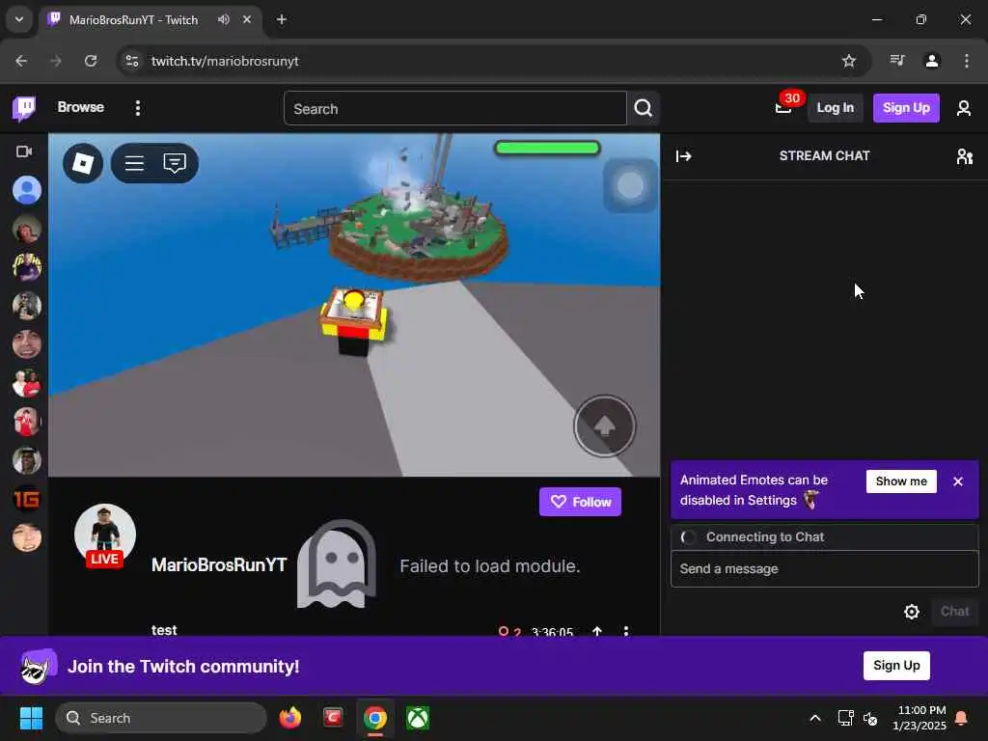The height and width of the screenshot is (741, 988).
Task: Click the green health bar in game
Action: [547, 148]
